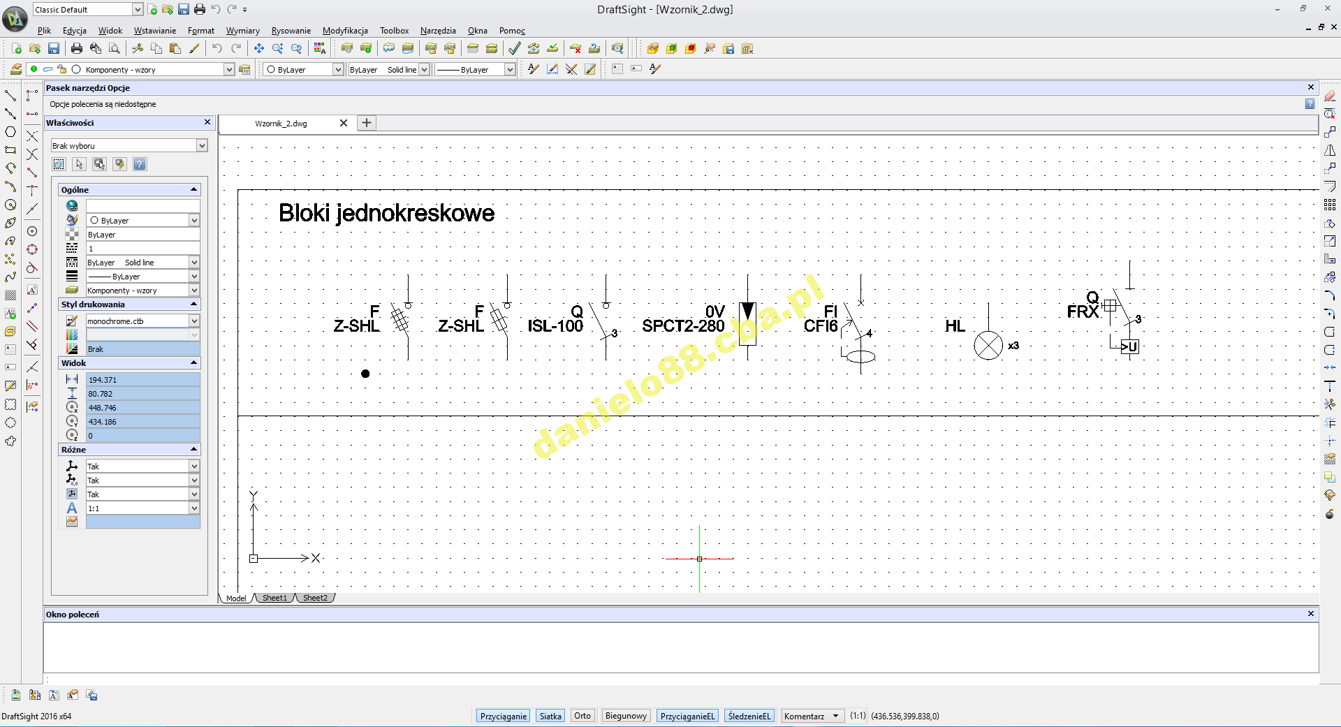Open help icon in Properties panel
The width and height of the screenshot is (1341, 727).
click(x=140, y=164)
